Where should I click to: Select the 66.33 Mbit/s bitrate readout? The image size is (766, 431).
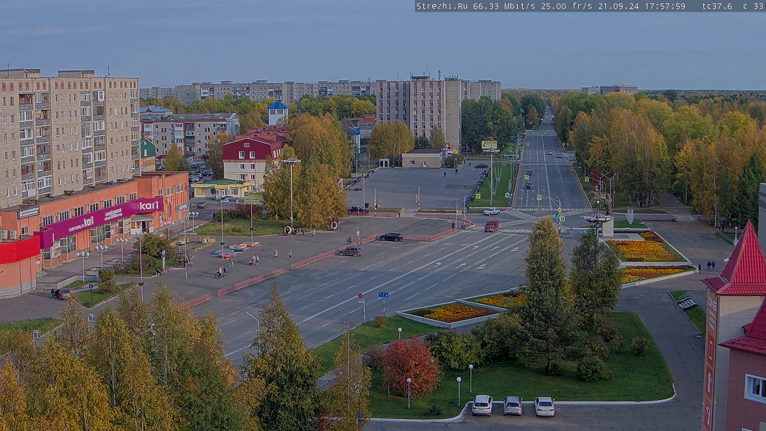click(504, 6)
